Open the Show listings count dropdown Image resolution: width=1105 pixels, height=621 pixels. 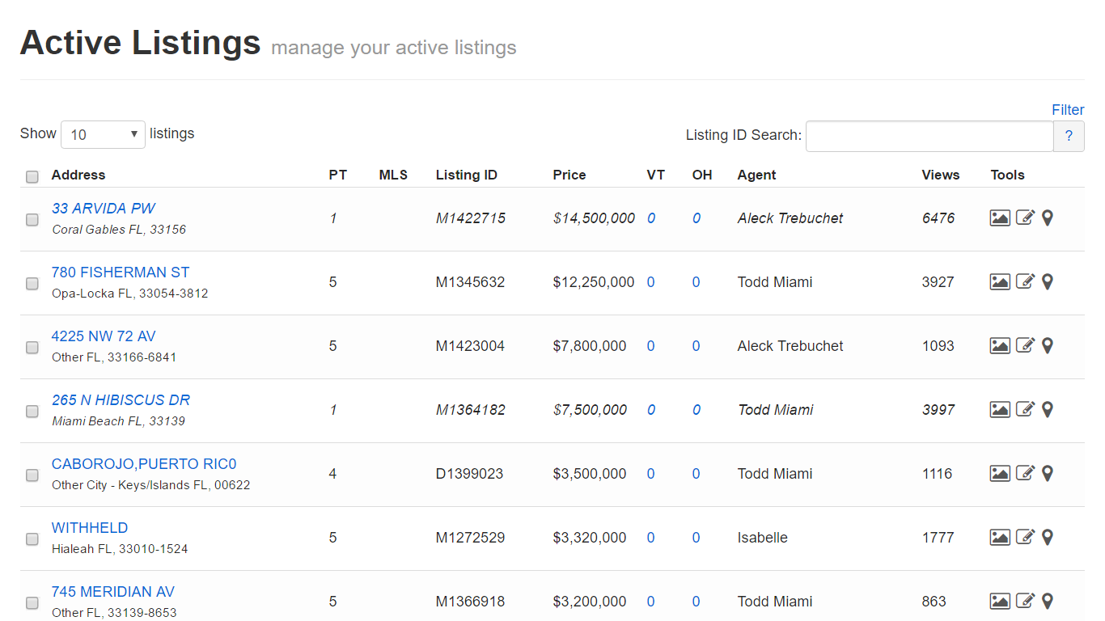coord(103,134)
